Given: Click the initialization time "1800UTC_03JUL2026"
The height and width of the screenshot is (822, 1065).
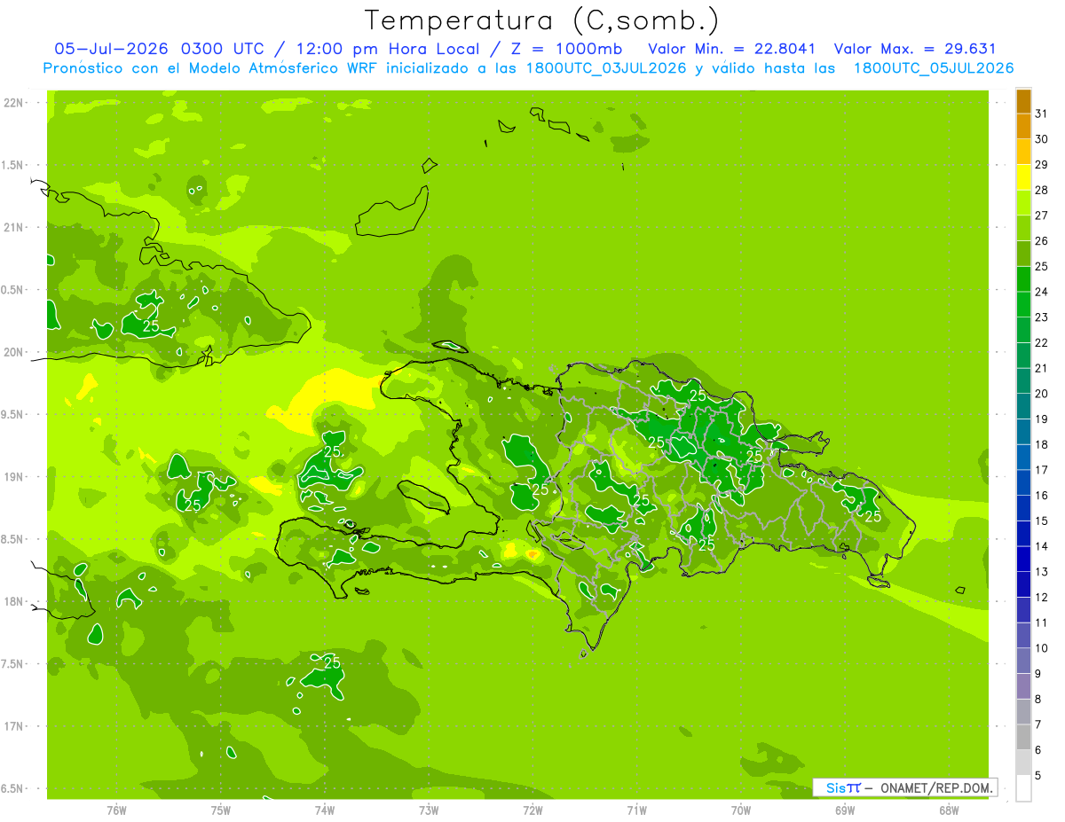Looking at the screenshot, I should click(606, 68).
